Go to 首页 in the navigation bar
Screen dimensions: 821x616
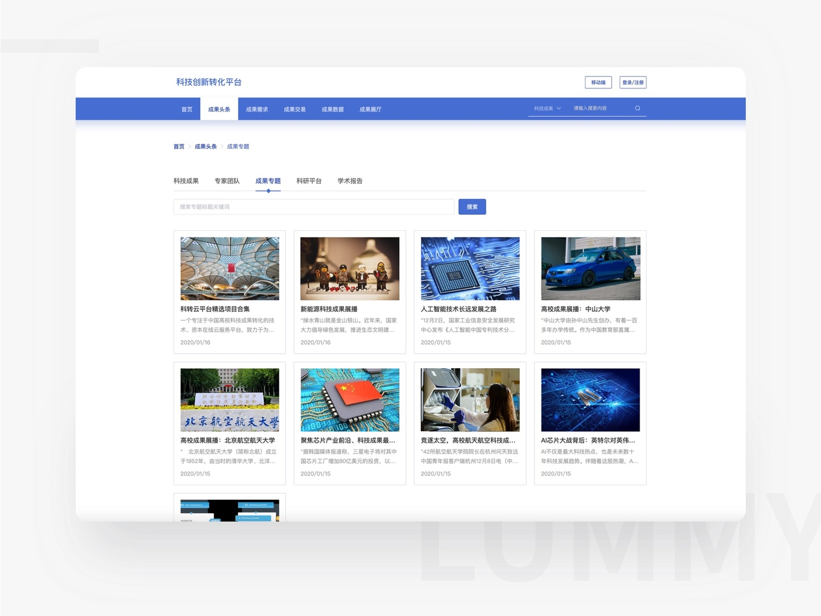pyautogui.click(x=187, y=109)
